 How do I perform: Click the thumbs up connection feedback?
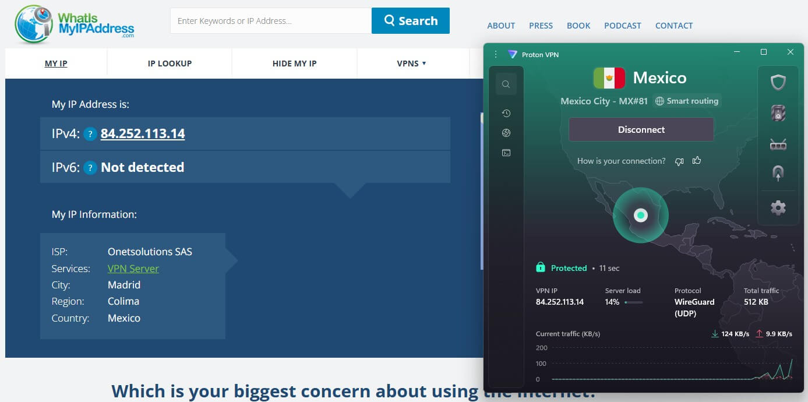point(697,160)
